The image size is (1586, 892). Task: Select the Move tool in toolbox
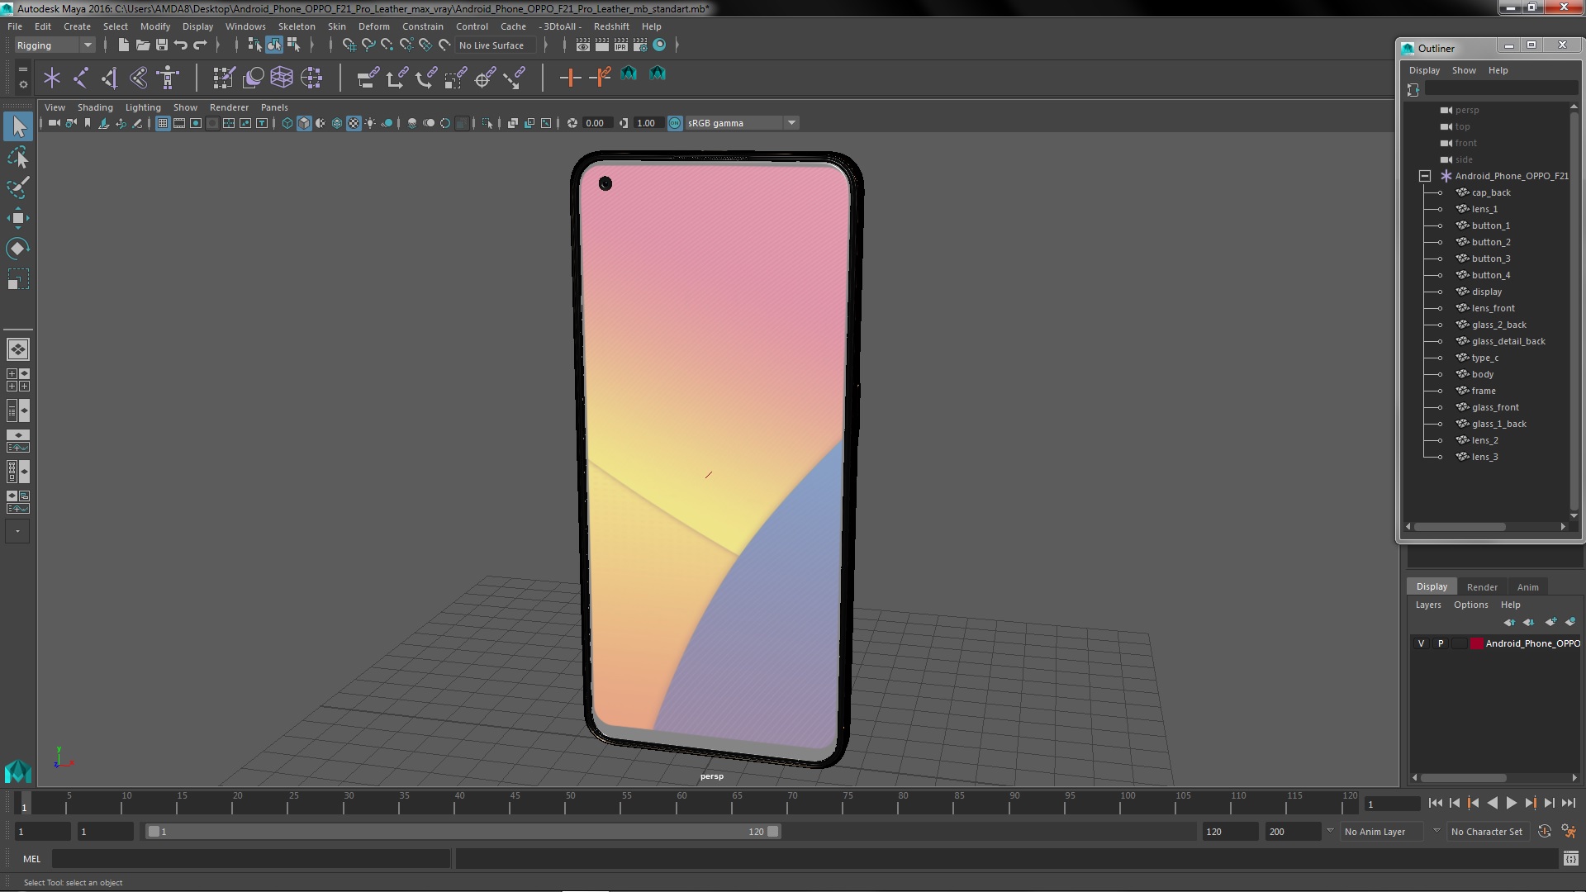(x=17, y=218)
